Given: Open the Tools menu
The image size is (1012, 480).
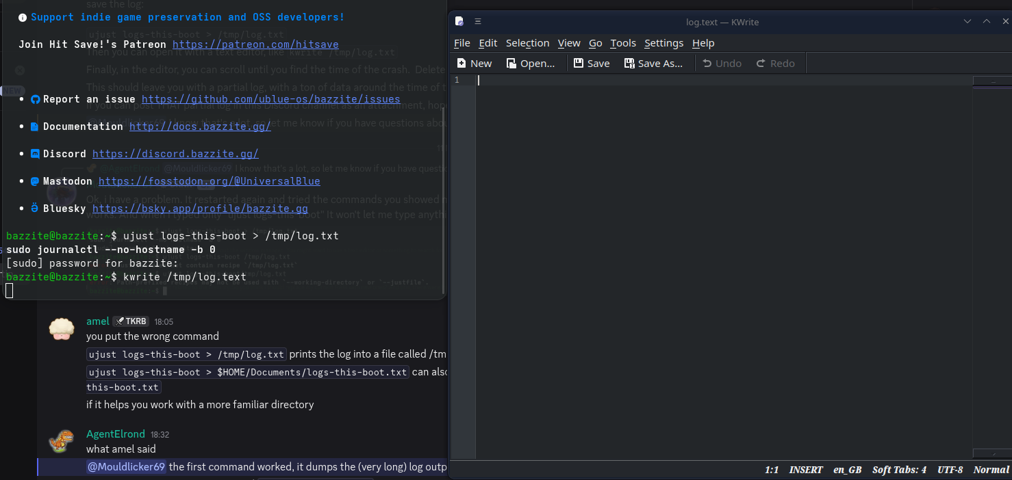Looking at the screenshot, I should [623, 43].
